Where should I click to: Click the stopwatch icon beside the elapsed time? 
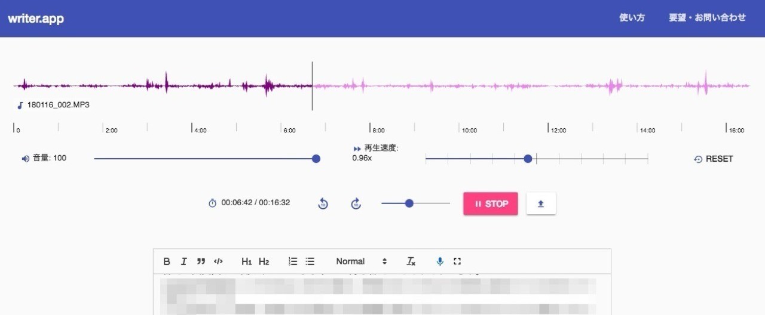pos(212,203)
